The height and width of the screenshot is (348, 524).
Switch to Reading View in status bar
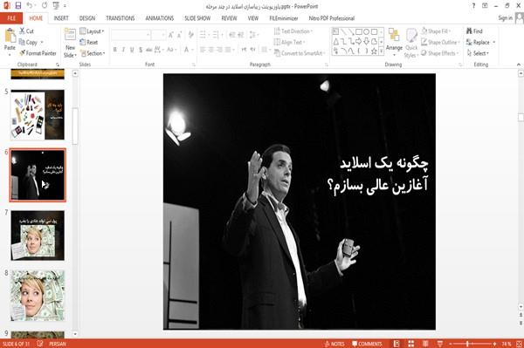[x=425, y=344]
